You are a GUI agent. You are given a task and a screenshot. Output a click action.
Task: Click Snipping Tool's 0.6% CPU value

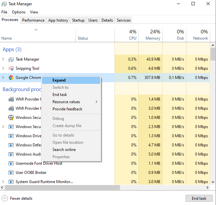pos(132,68)
